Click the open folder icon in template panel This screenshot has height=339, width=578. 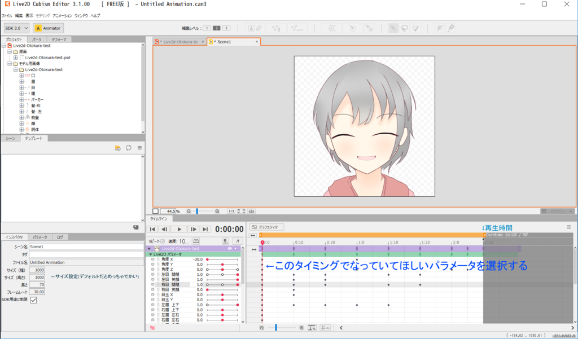(117, 148)
